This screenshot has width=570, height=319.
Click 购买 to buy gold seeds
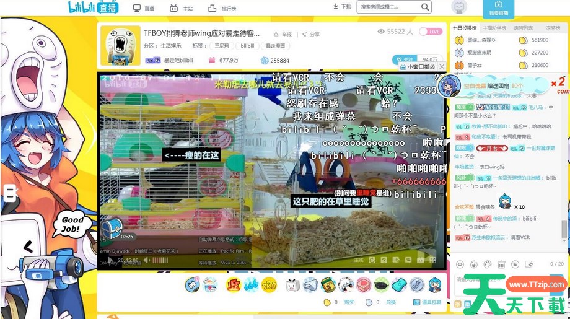[349, 302]
